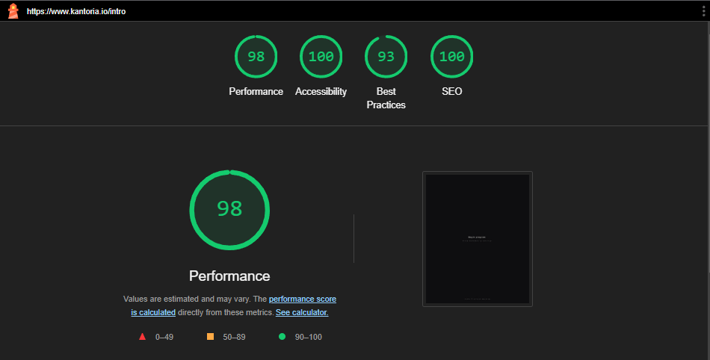
Task: Click the Best Practices gauge showing 93
Action: coord(386,57)
